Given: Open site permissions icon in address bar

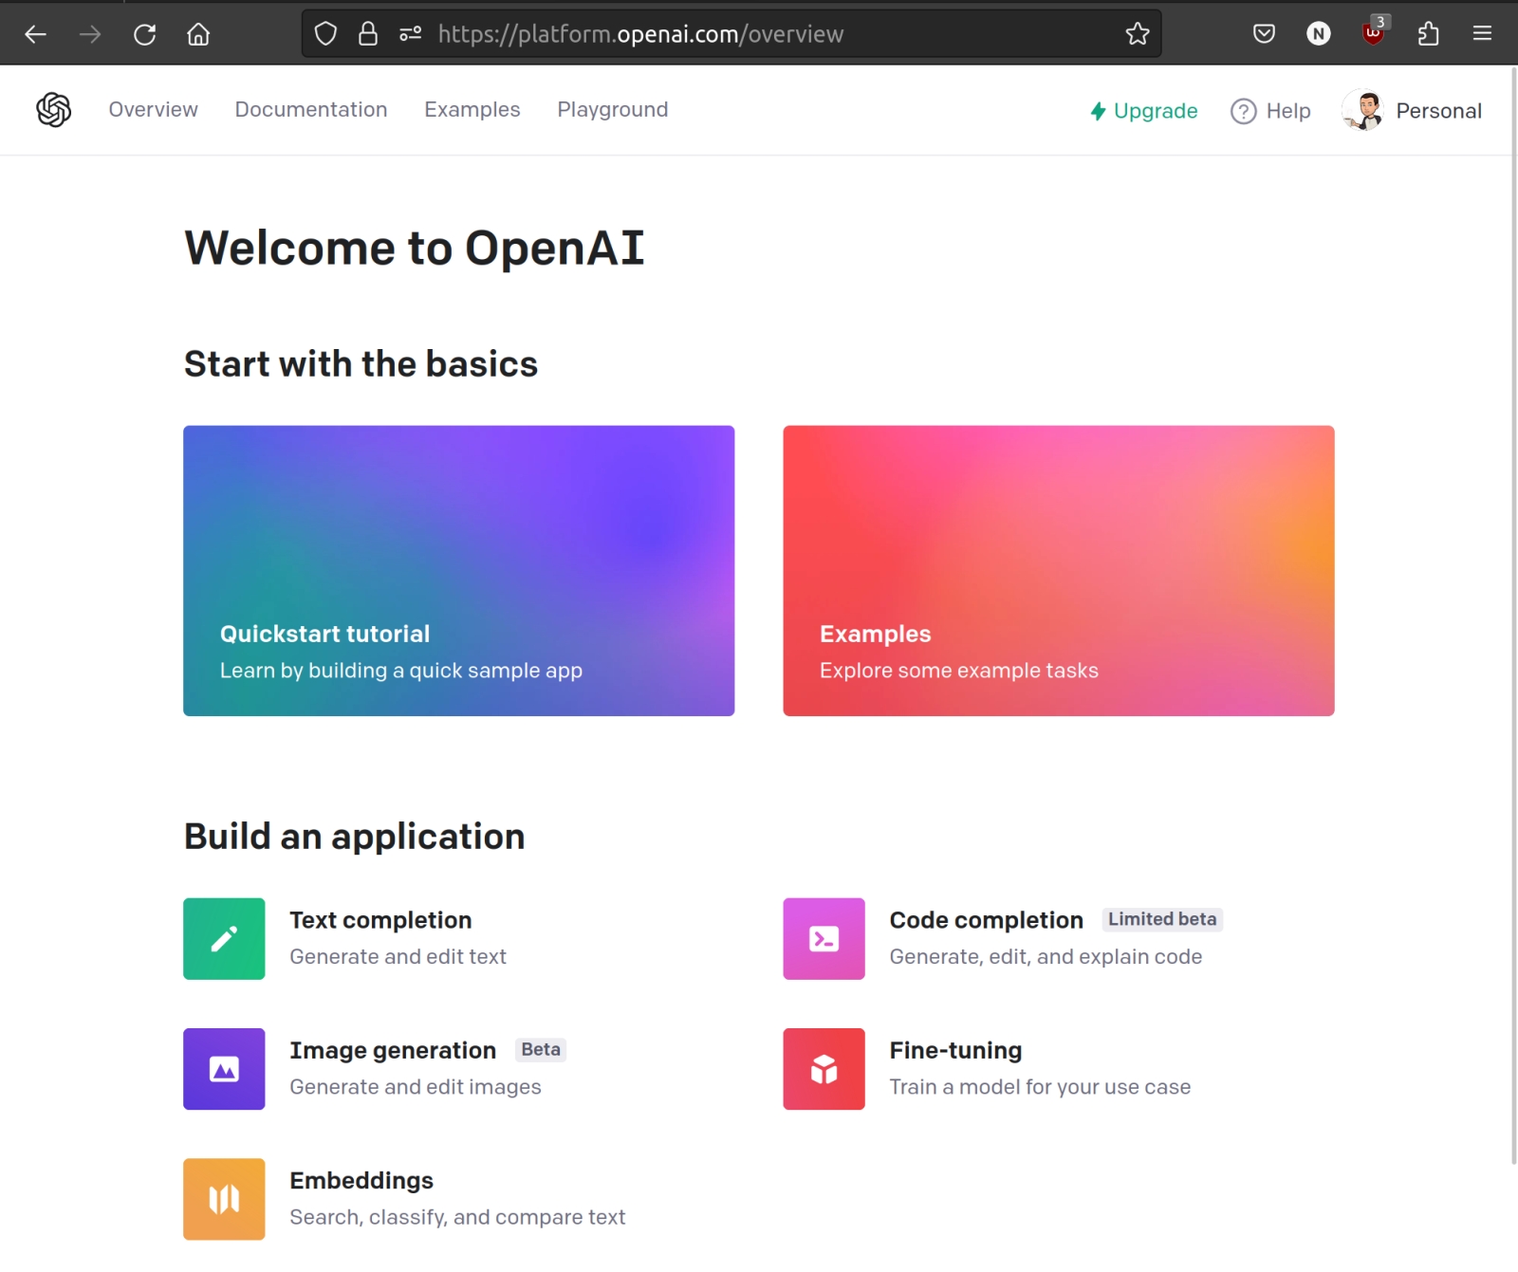Looking at the screenshot, I should (410, 34).
